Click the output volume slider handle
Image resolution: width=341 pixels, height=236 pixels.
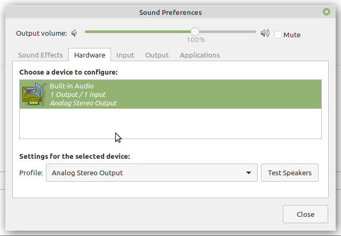(x=195, y=32)
